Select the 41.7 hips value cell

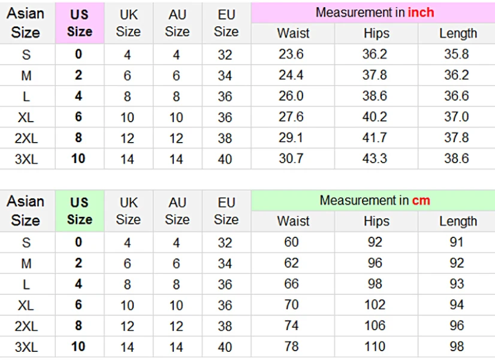pyautogui.click(x=375, y=138)
